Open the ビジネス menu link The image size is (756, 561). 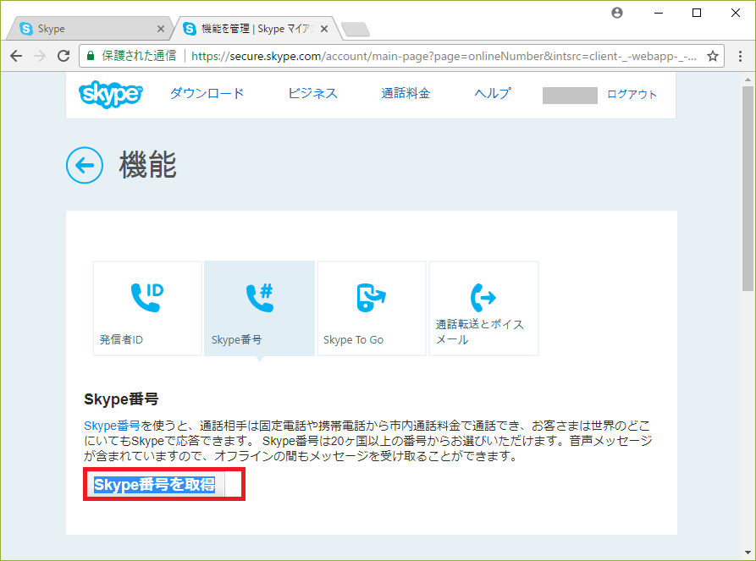coord(312,93)
